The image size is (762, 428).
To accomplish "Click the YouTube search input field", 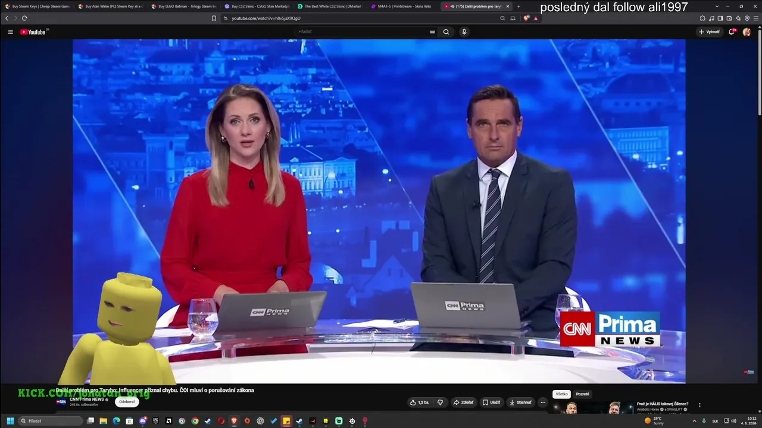I will point(362,32).
